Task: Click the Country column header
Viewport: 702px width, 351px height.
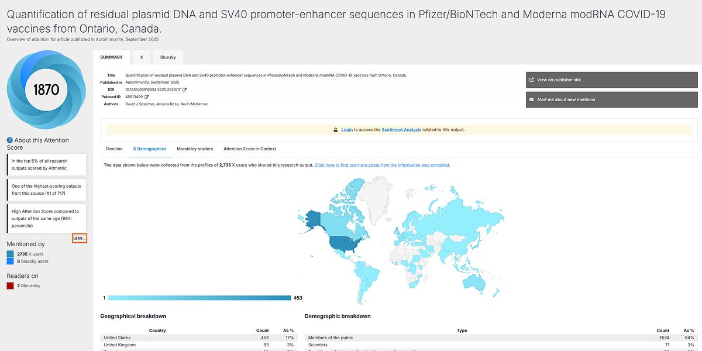Action: coord(157,331)
